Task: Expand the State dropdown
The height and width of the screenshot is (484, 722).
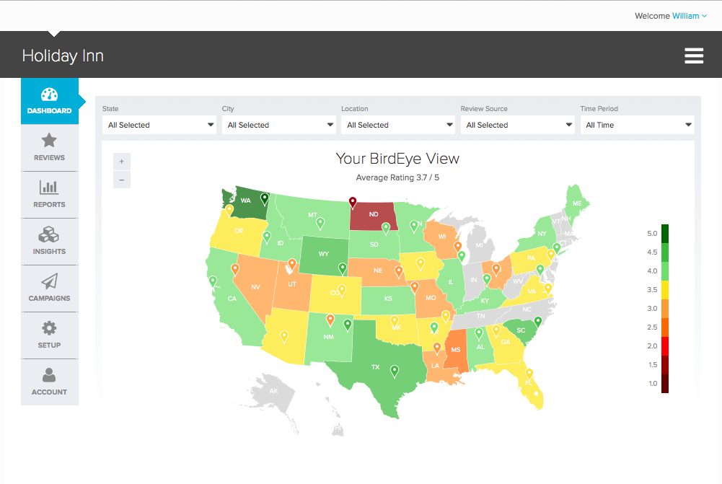Action: [159, 125]
